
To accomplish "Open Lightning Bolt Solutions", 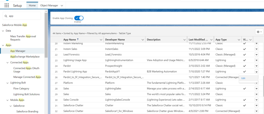I will tap(27, 94).
